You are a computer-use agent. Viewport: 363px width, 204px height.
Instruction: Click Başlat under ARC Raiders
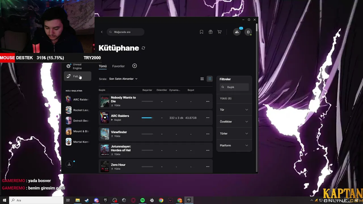tap(116, 120)
